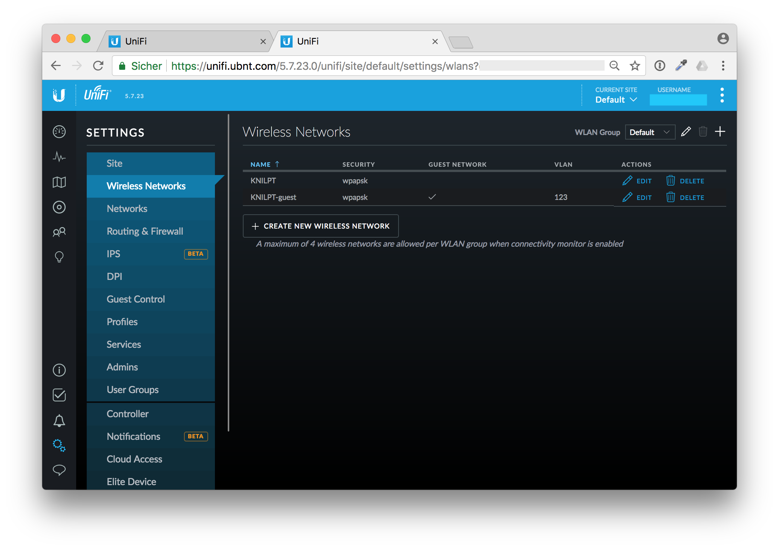Image resolution: width=779 pixels, height=550 pixels.
Task: Select Wireless Networks in settings menu
Action: pyautogui.click(x=151, y=186)
